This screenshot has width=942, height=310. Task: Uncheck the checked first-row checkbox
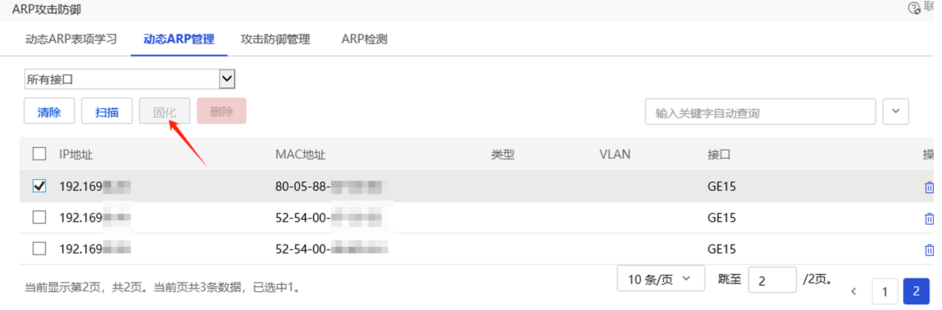(x=40, y=186)
